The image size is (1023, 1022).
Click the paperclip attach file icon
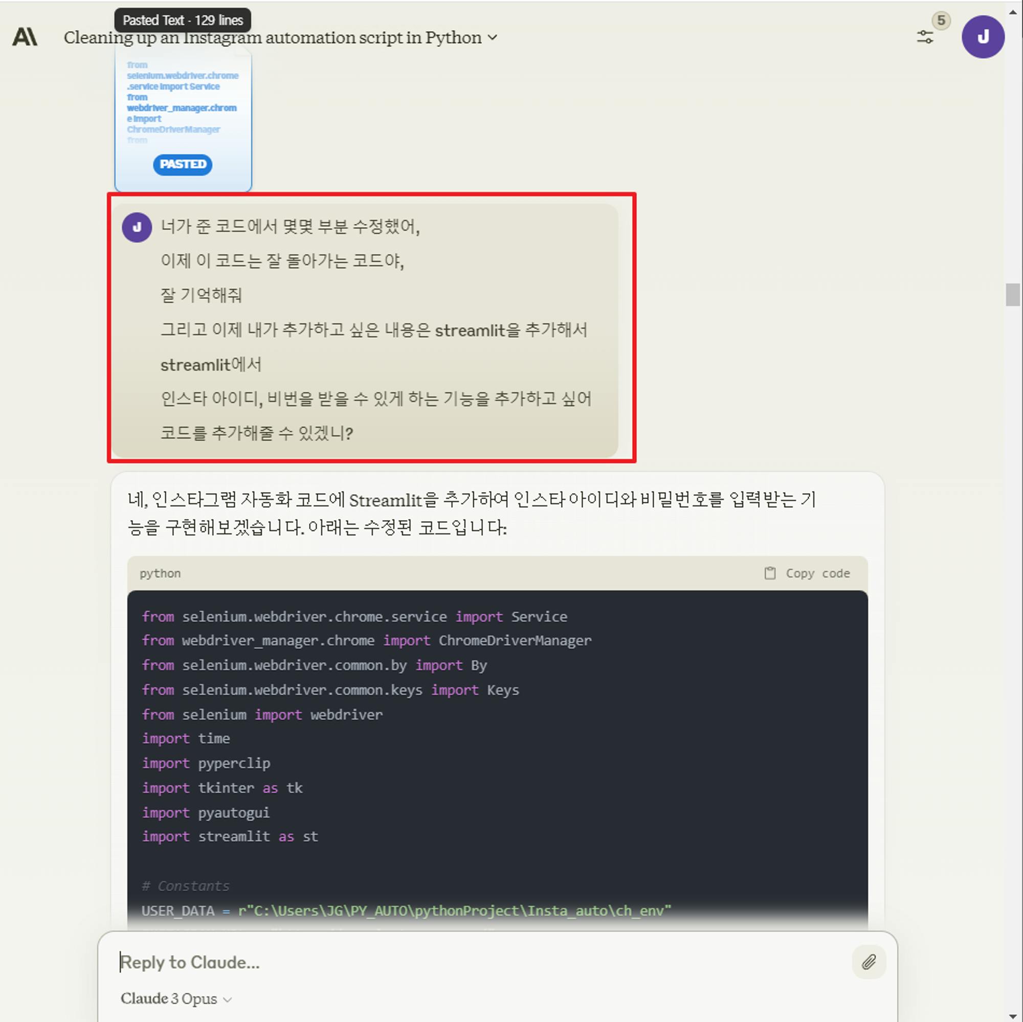coord(869,962)
